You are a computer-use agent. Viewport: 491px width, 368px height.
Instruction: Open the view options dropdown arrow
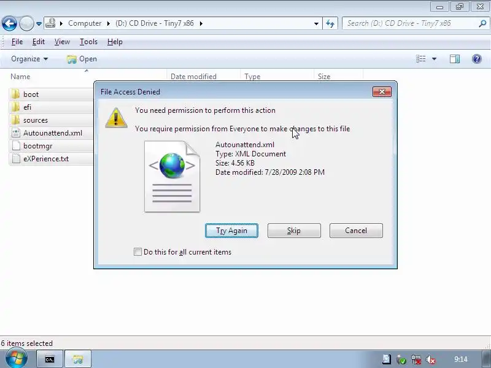click(x=434, y=59)
